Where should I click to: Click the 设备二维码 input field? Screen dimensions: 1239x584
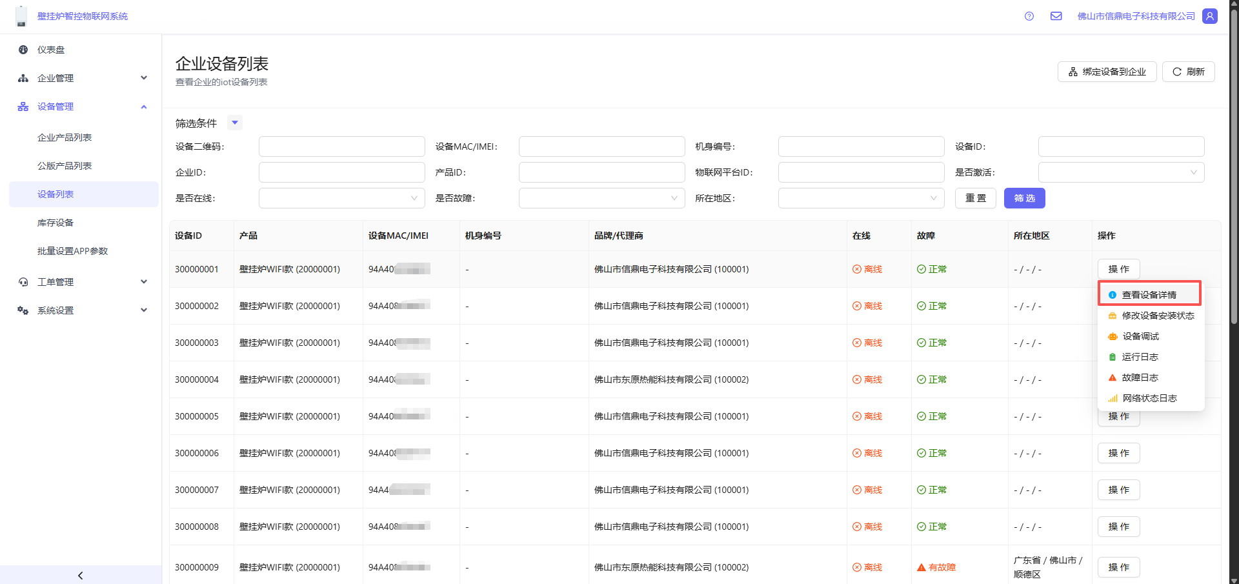click(341, 146)
